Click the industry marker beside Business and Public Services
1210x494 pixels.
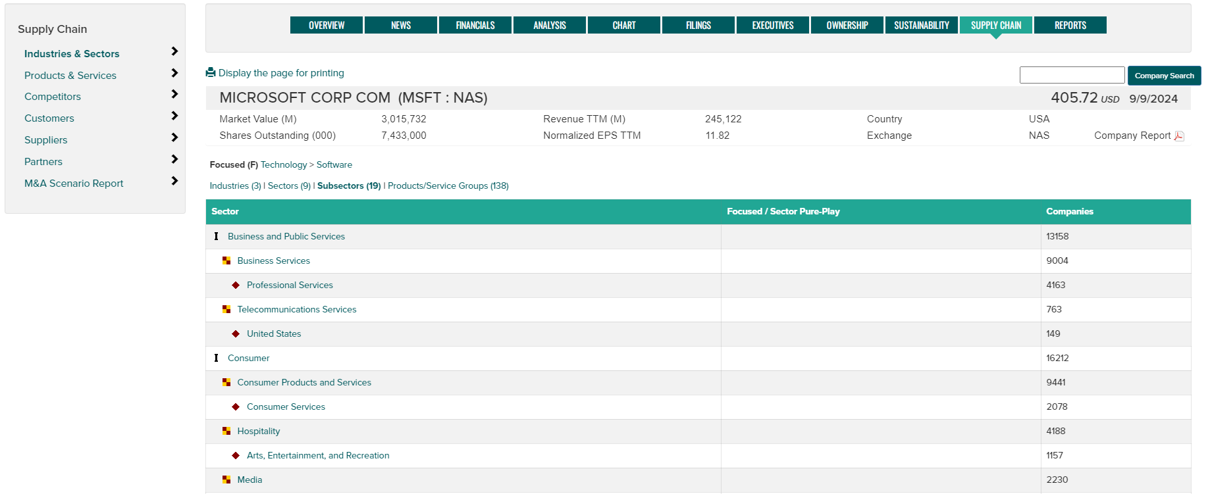tap(216, 236)
